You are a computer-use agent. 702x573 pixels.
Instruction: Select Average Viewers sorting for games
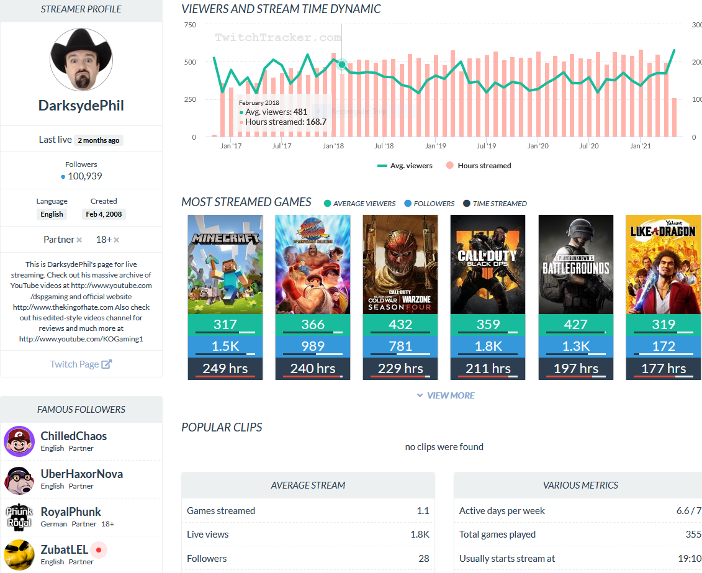[359, 204]
